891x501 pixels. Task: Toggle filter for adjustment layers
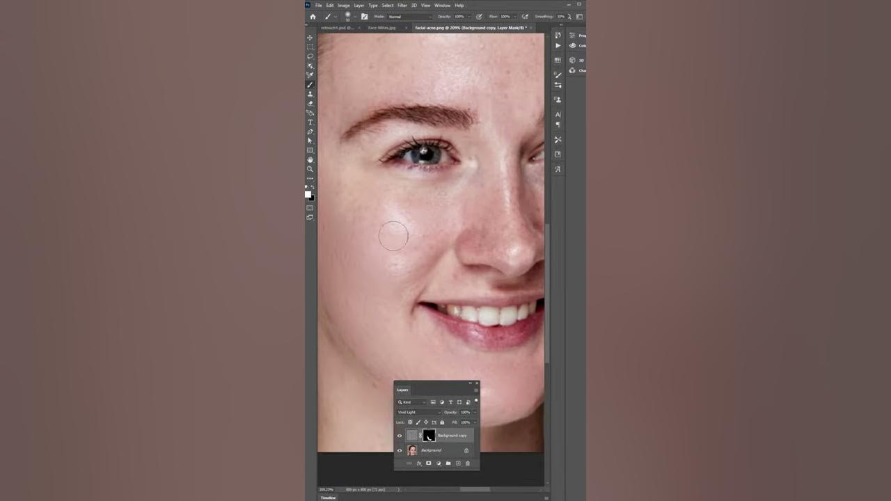coord(442,402)
